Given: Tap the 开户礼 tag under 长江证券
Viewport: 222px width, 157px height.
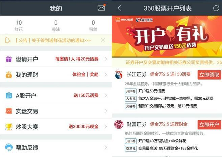Looking at the screenshot, I should pos(131,91).
